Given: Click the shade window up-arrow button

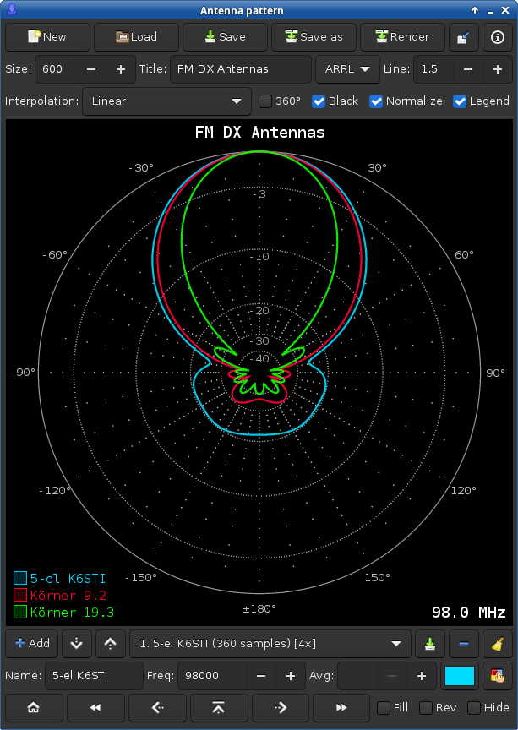Looking at the screenshot, I should (475, 10).
